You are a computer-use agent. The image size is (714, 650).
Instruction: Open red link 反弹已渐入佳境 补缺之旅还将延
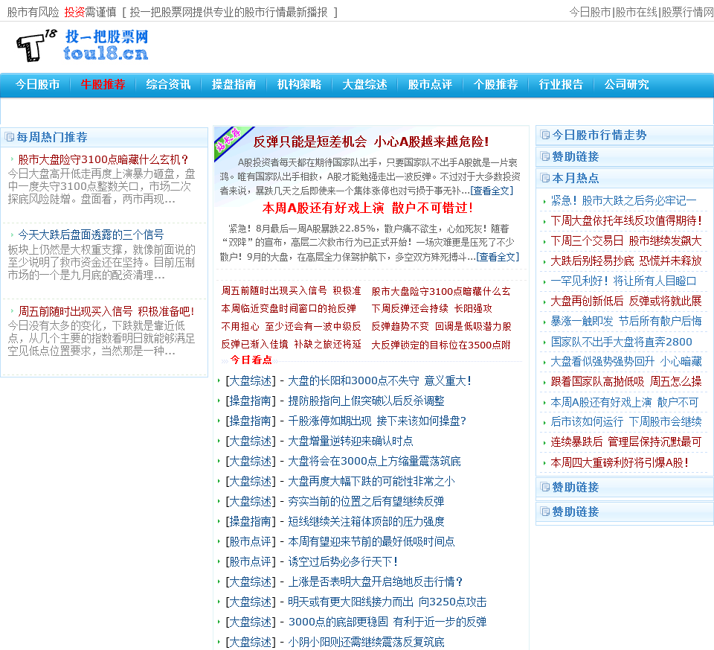(x=291, y=345)
